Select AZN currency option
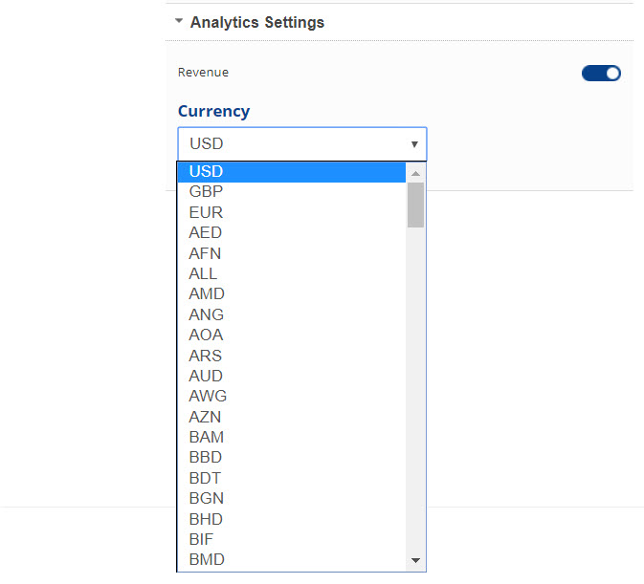The width and height of the screenshot is (644, 584). 207,417
